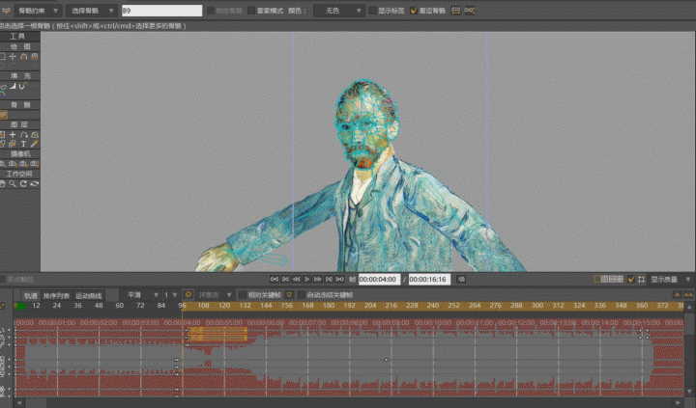Open the 无色 color dropdown

[337, 11]
